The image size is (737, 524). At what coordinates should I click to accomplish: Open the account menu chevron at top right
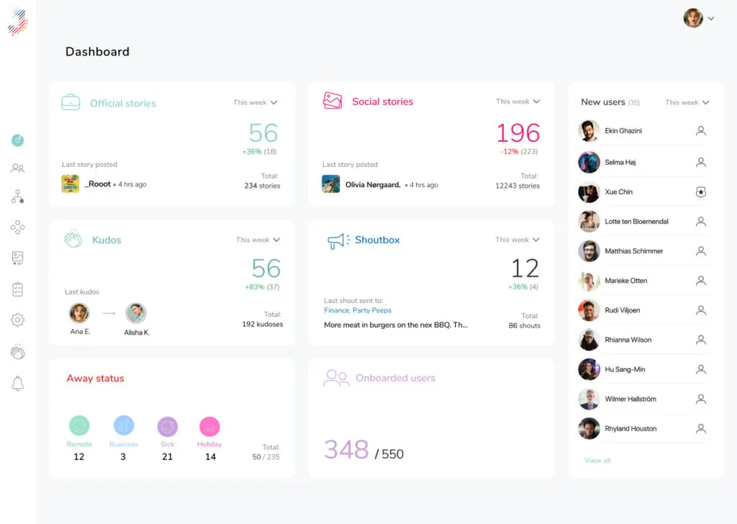click(x=711, y=19)
